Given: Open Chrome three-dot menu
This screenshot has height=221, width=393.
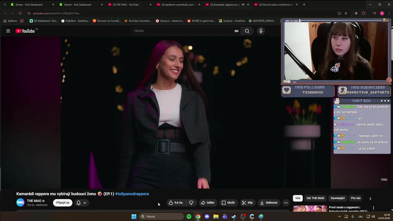Looking at the screenshot, I should coord(389,13).
